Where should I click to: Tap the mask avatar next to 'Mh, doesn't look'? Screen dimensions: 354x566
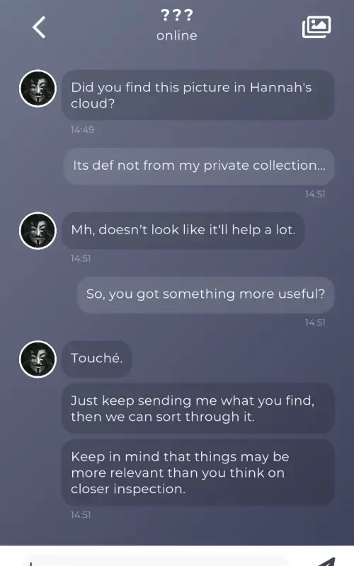pyautogui.click(x=38, y=231)
